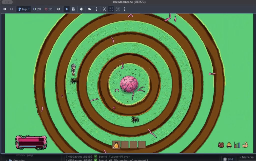This screenshot has height=161, width=256.
Task: Toggle selection visibility eye icon
Action: [x=59, y=9]
